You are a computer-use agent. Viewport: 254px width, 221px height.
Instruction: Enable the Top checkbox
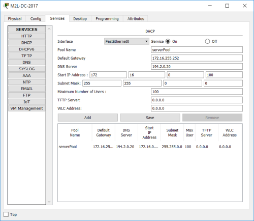pos(6,214)
